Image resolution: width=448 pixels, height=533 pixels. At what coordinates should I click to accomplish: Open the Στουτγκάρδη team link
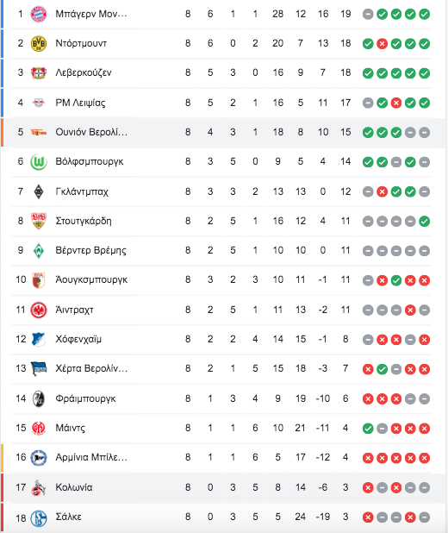84,222
